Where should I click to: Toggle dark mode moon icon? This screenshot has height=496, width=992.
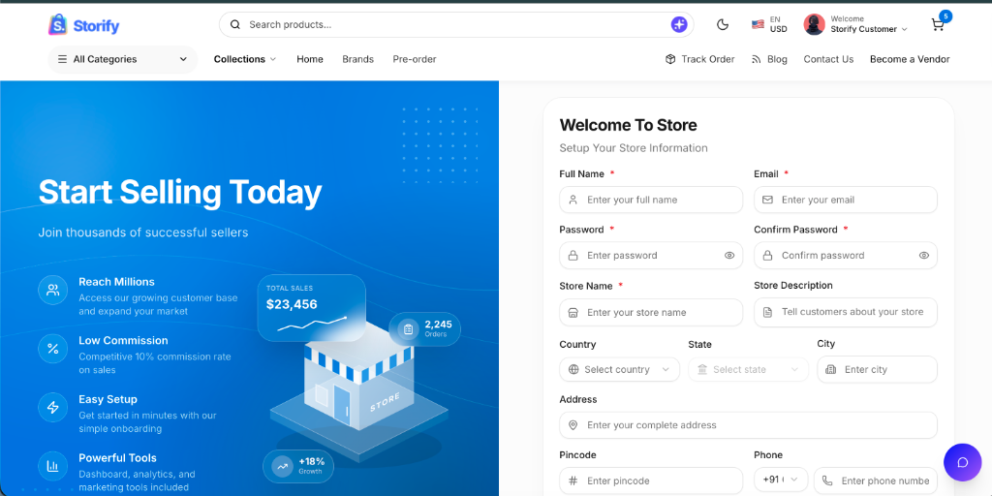click(x=723, y=24)
